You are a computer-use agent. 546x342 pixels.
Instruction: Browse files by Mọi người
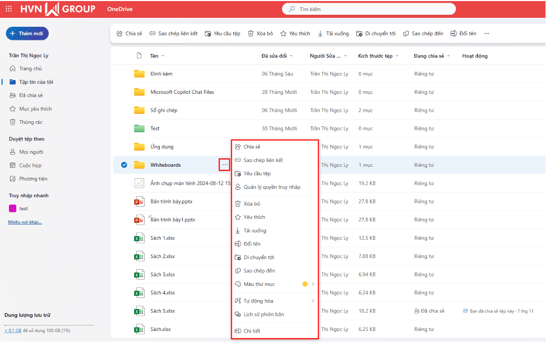coord(27,152)
